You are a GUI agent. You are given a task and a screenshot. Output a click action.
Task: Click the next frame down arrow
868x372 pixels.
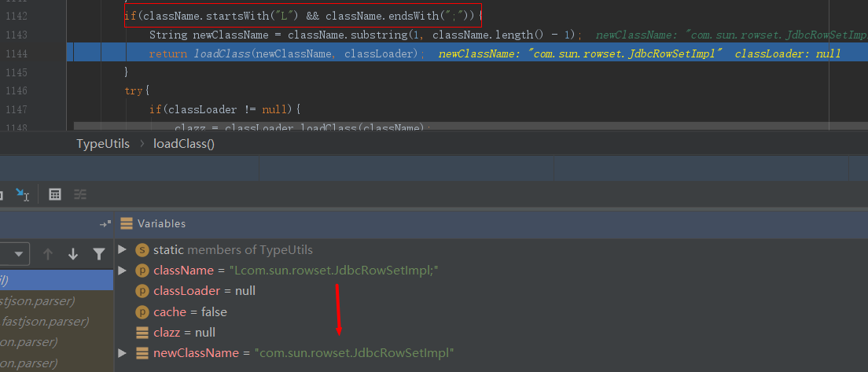73,254
